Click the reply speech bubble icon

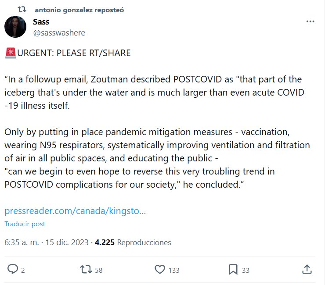click(13, 269)
